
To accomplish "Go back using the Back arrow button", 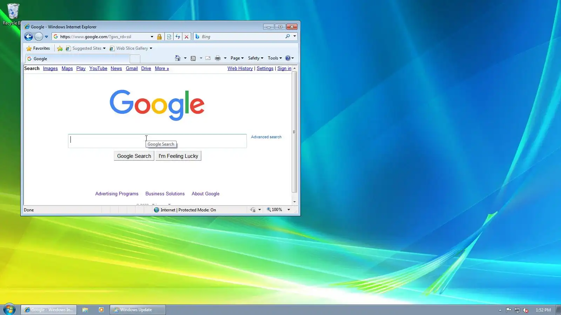I will (28, 36).
